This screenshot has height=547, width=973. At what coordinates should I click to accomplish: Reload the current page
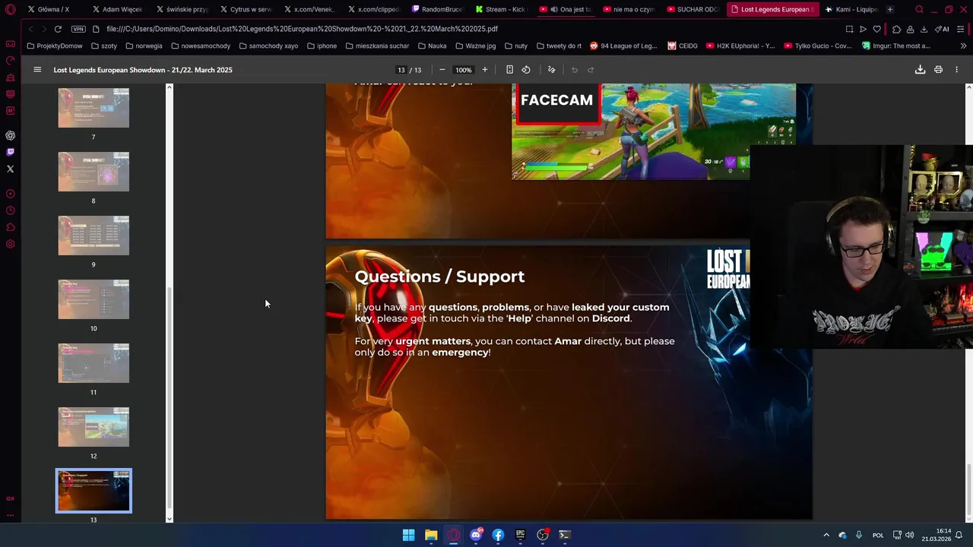click(x=58, y=29)
